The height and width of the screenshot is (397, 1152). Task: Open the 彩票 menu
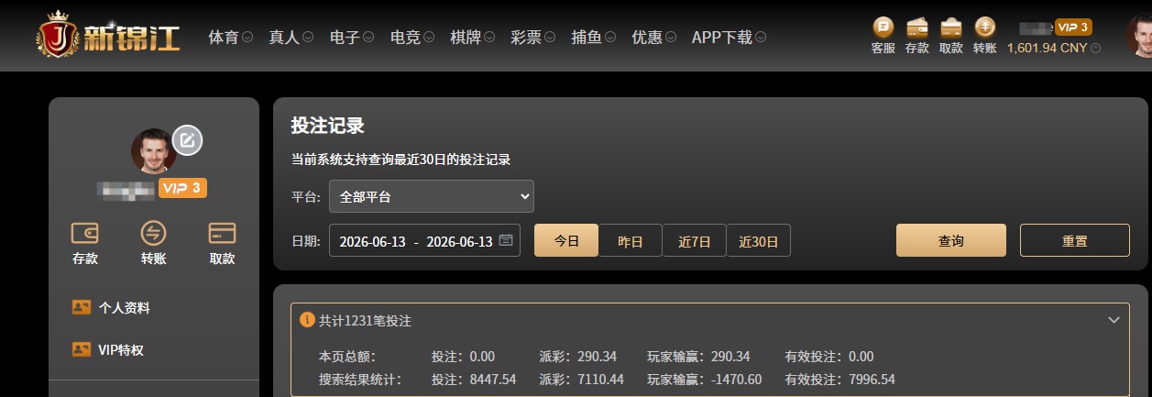[533, 37]
